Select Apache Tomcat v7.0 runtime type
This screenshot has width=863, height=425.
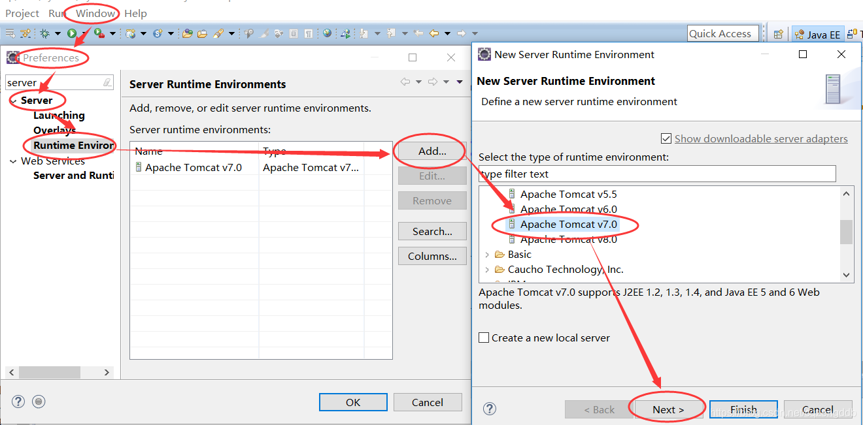(x=568, y=224)
